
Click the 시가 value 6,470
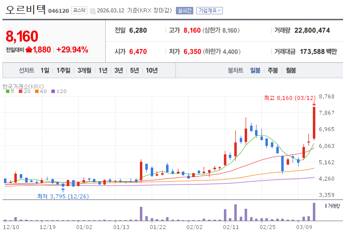tap(138, 51)
